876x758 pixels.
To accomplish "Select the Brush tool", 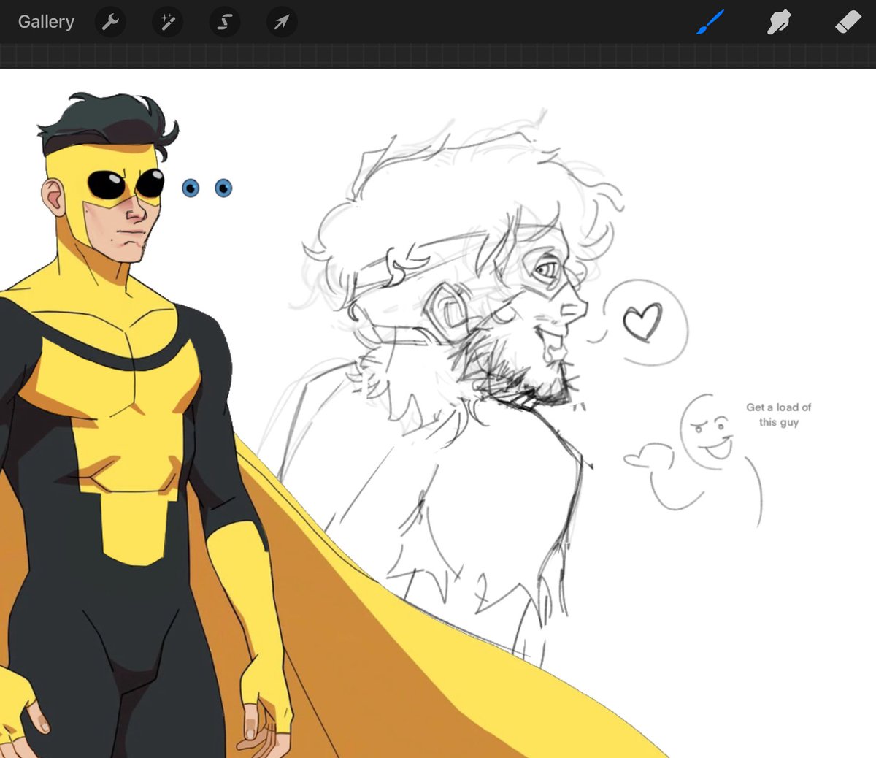I will (710, 22).
